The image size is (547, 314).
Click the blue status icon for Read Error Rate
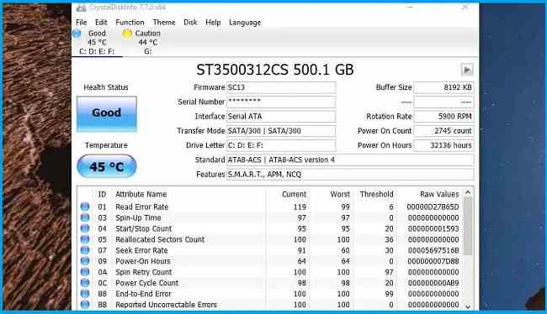click(x=85, y=207)
